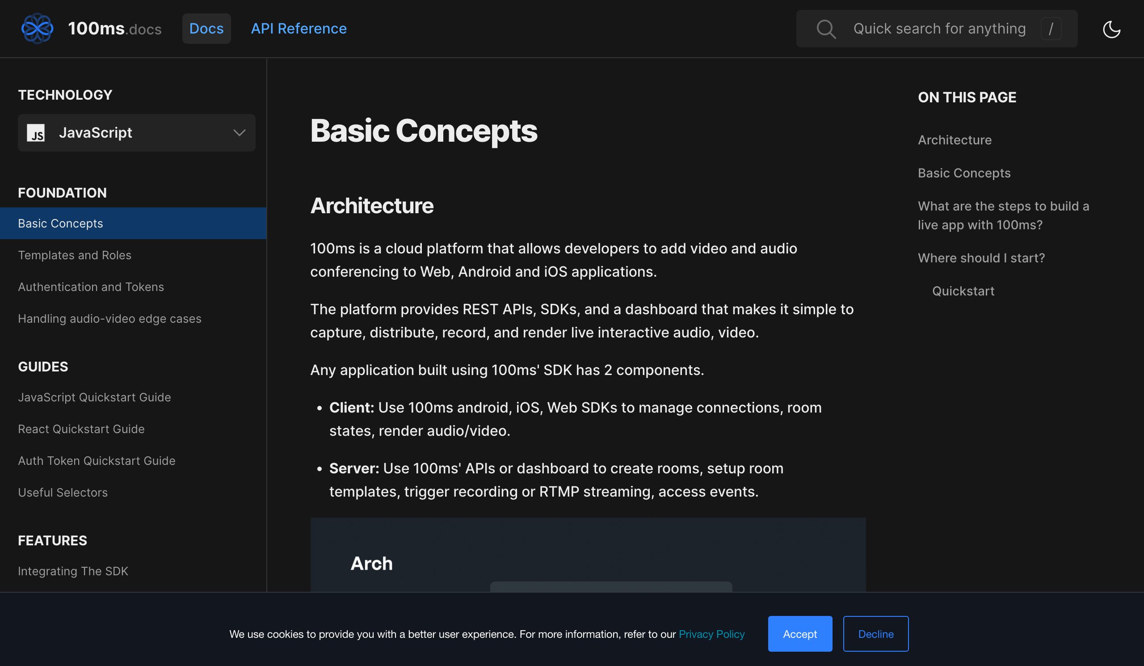Click the Architecture heading
This screenshot has height=666, width=1144.
(x=372, y=206)
